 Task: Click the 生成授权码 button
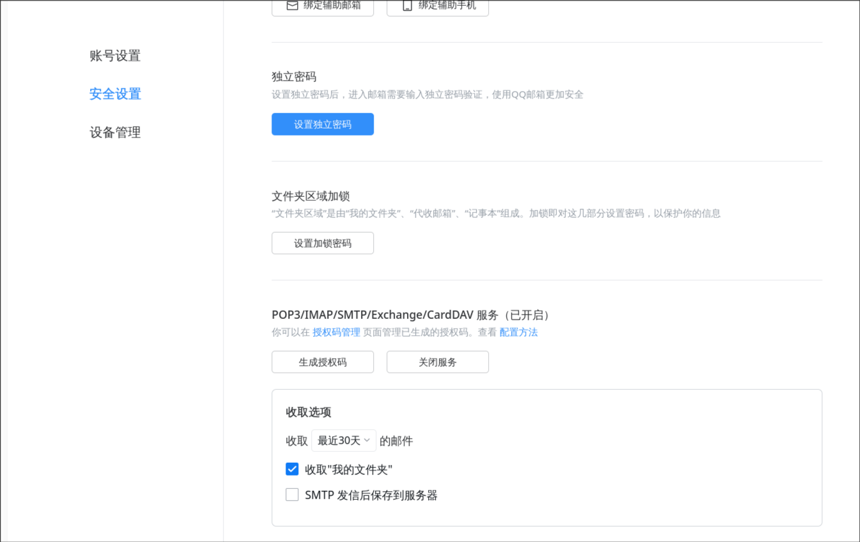pos(323,362)
